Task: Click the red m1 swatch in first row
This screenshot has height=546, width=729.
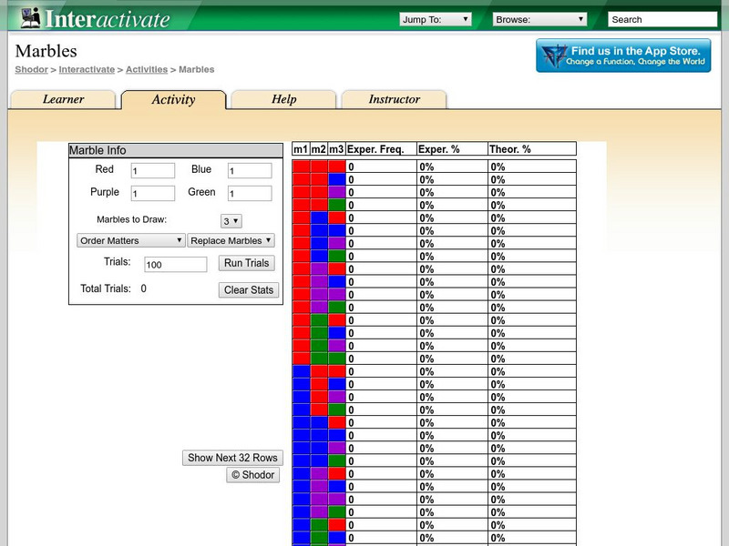Action: 301,167
